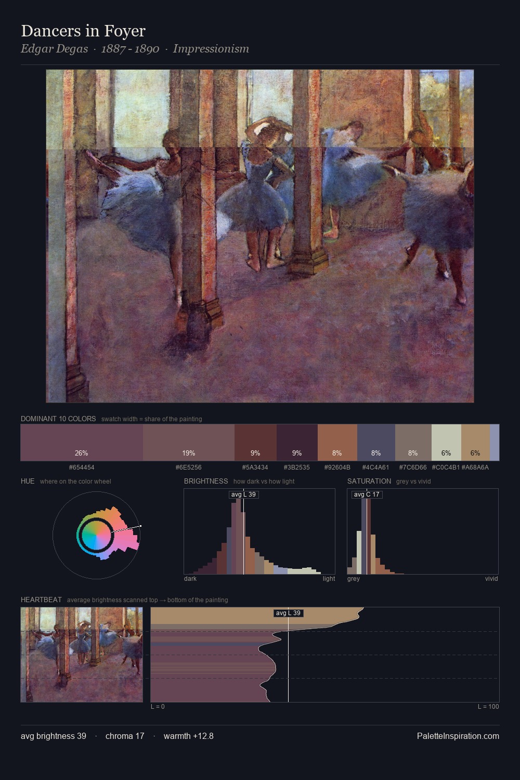Image resolution: width=520 pixels, height=780 pixels.
Task: Choose the dark plum #3B2535 color swatch
Action: [x=297, y=443]
